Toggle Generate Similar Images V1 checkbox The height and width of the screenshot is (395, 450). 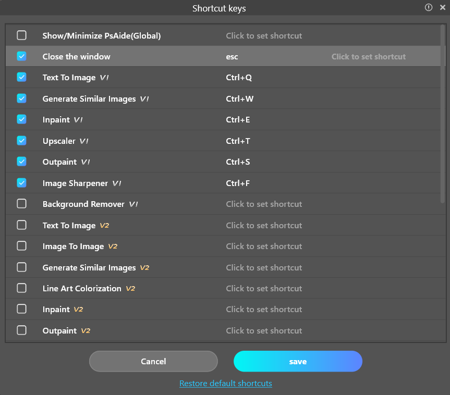point(21,98)
